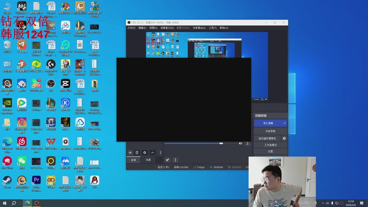Add a new source with the plus icon

coord(130,153)
